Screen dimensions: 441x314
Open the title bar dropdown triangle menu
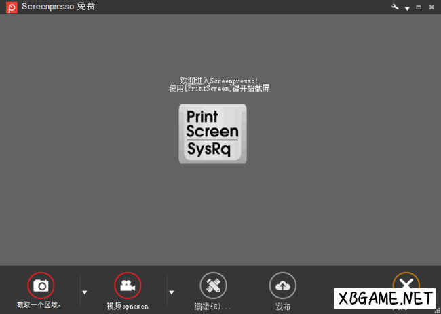[407, 8]
